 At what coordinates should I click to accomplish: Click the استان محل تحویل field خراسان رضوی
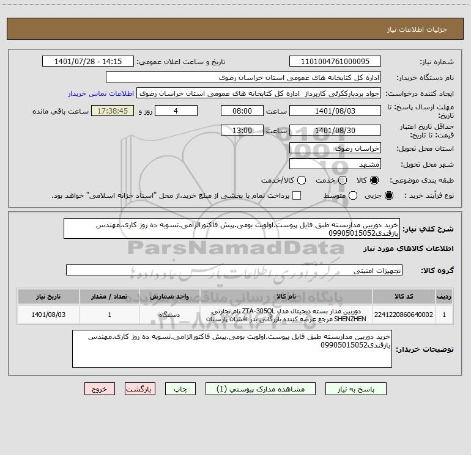[x=335, y=148]
